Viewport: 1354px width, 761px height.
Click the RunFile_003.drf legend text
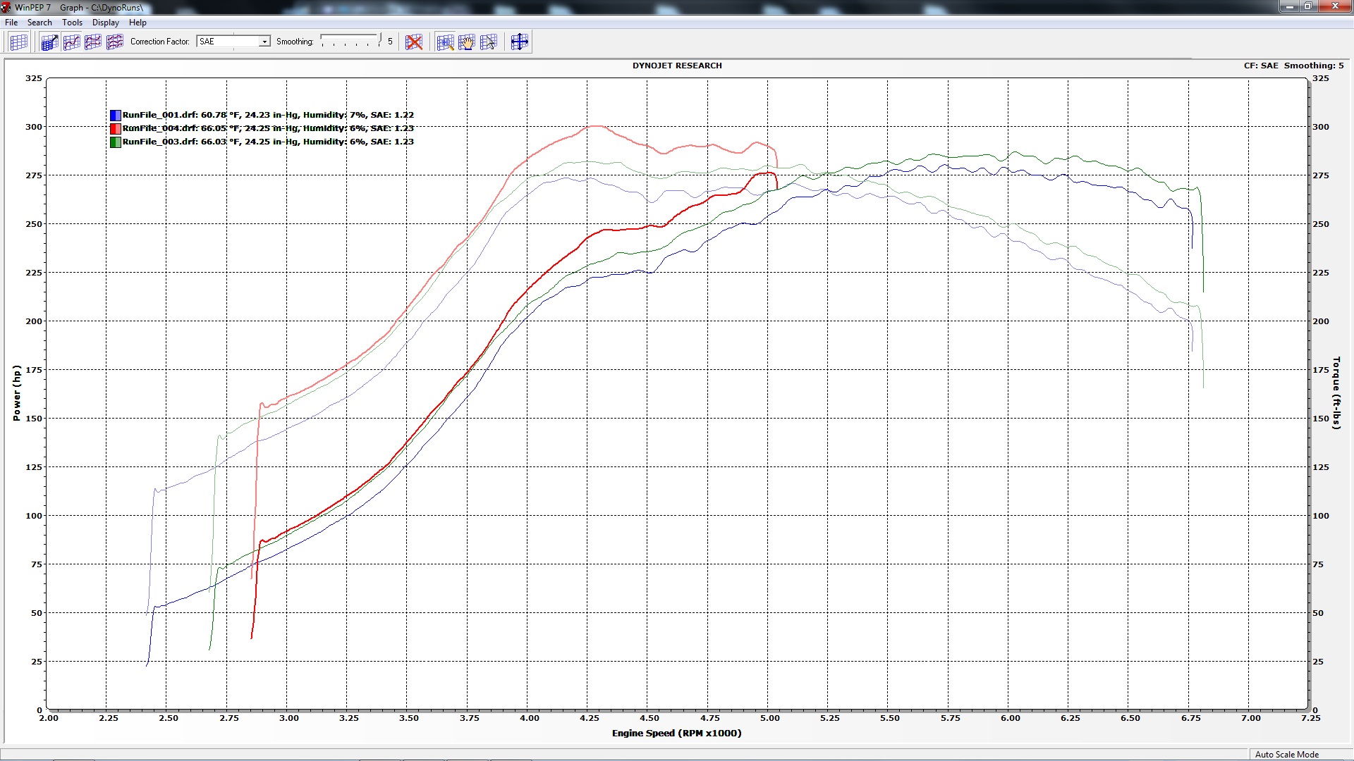pyautogui.click(x=268, y=142)
